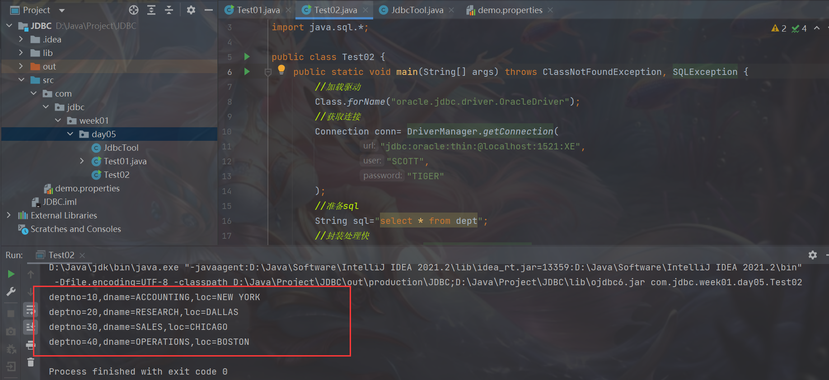This screenshot has height=380, width=829.
Task: Click 'Process finished with exit code 0' text
Action: pos(138,371)
